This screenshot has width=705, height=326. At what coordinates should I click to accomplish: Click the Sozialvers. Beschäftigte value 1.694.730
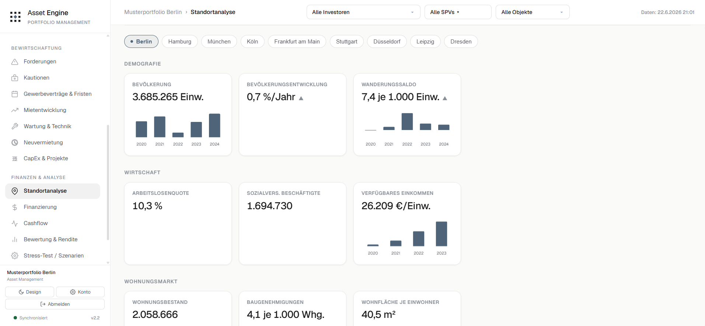[270, 206]
